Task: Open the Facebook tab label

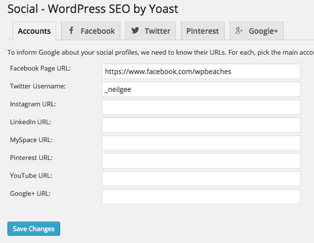Action: 98,31
